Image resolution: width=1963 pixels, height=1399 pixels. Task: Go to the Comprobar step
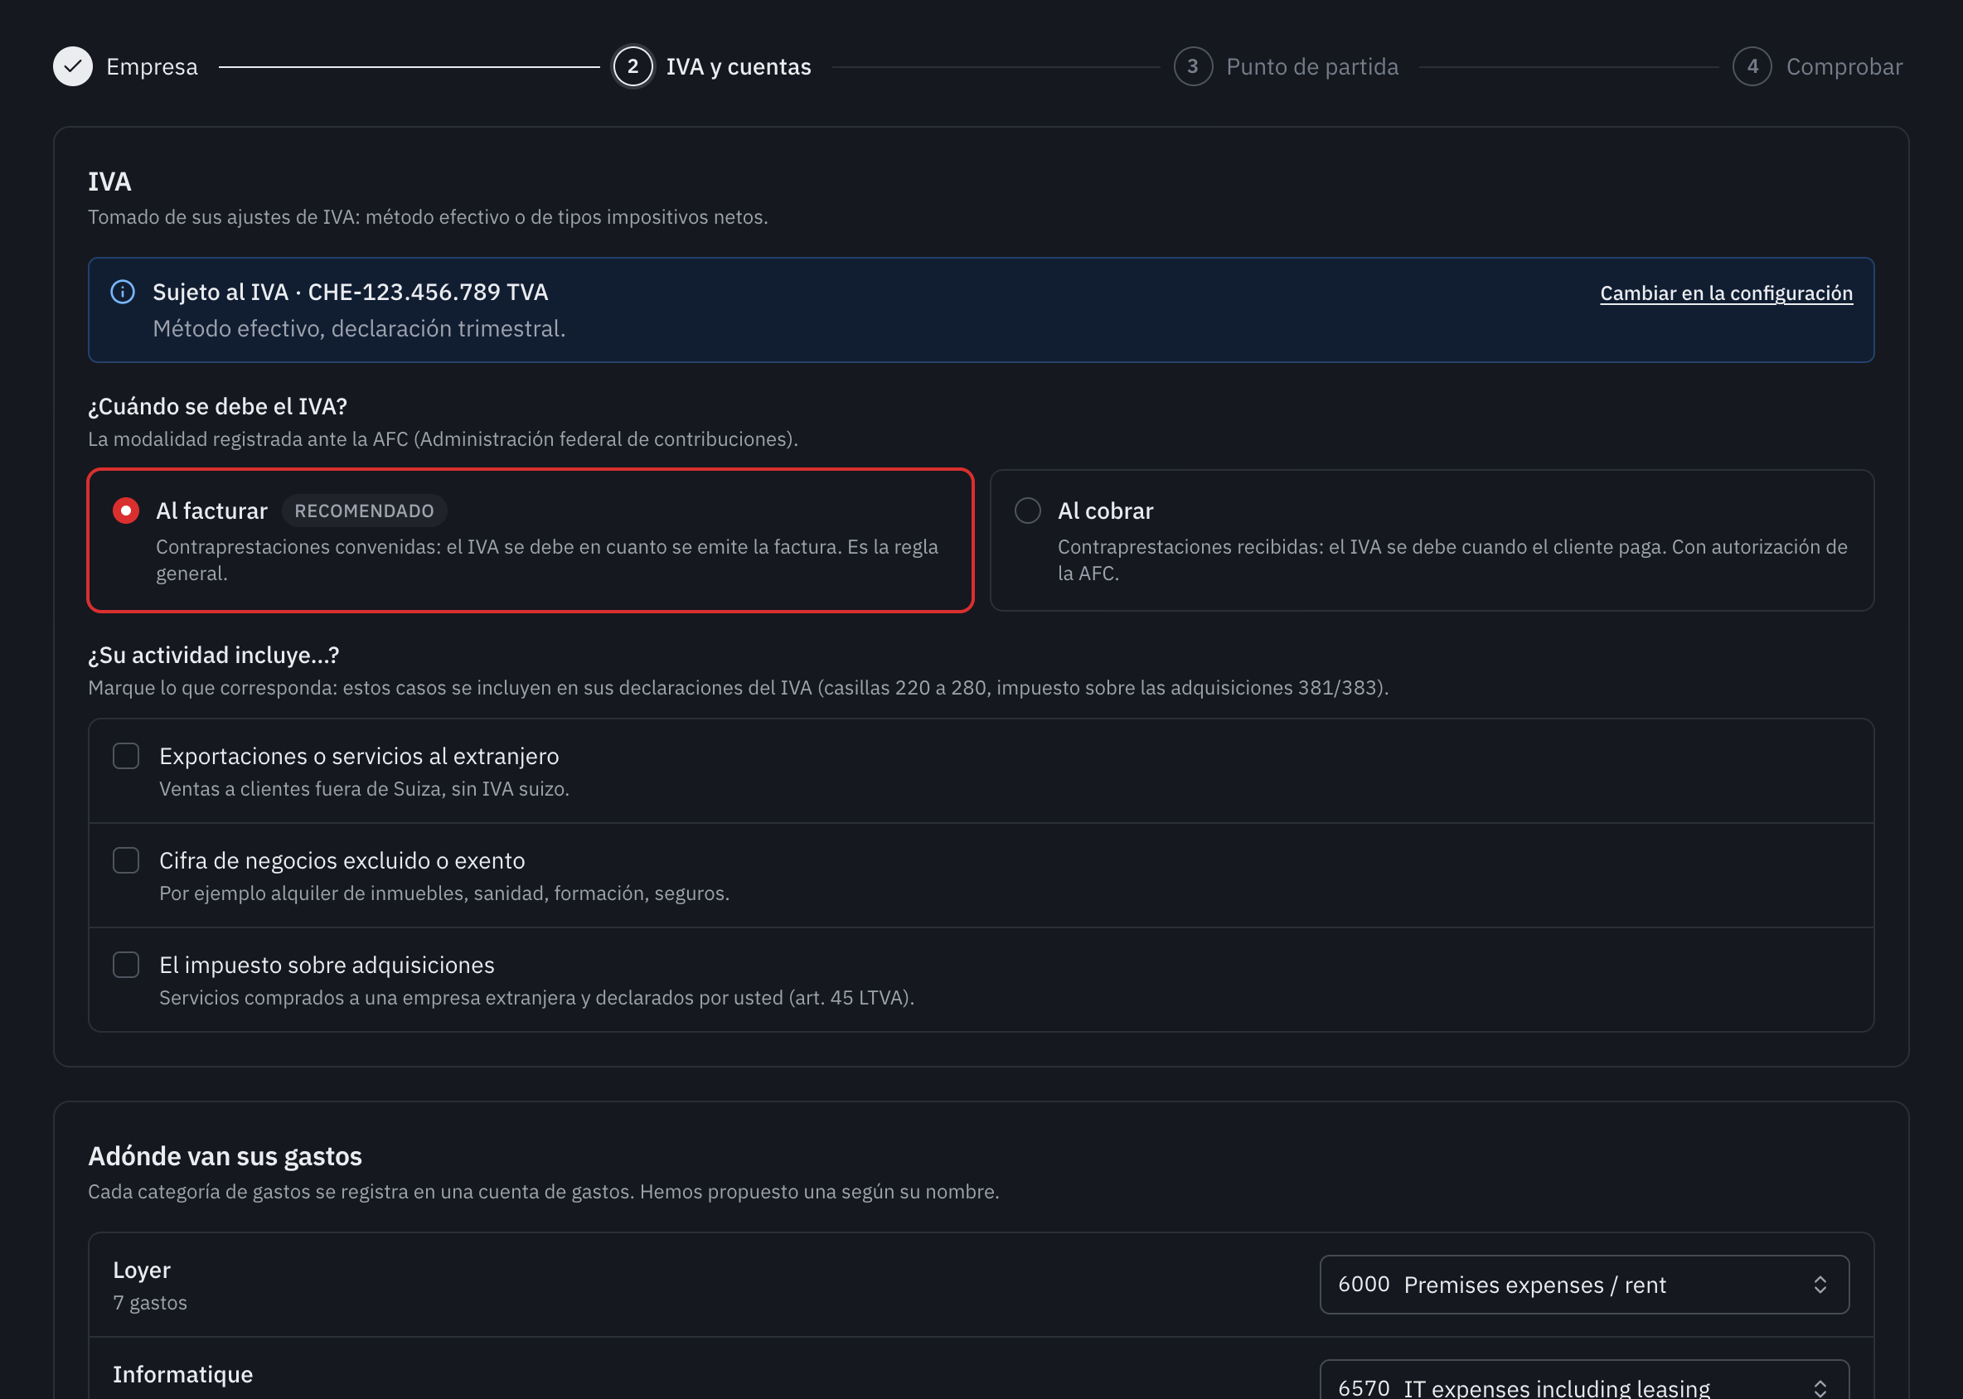pos(1844,66)
